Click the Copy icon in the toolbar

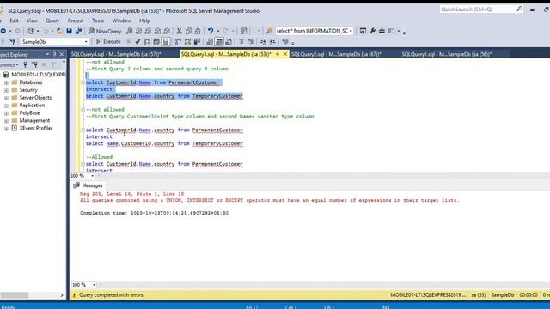pyautogui.click(x=188, y=31)
